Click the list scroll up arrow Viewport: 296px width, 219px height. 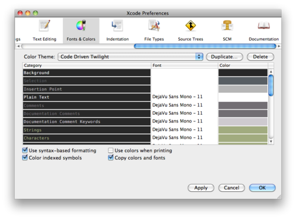[271, 72]
